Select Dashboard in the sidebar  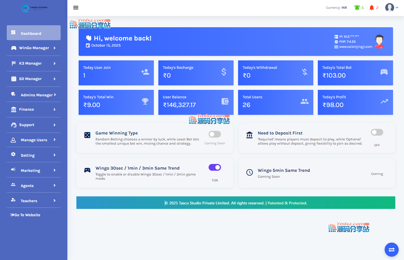click(x=34, y=33)
